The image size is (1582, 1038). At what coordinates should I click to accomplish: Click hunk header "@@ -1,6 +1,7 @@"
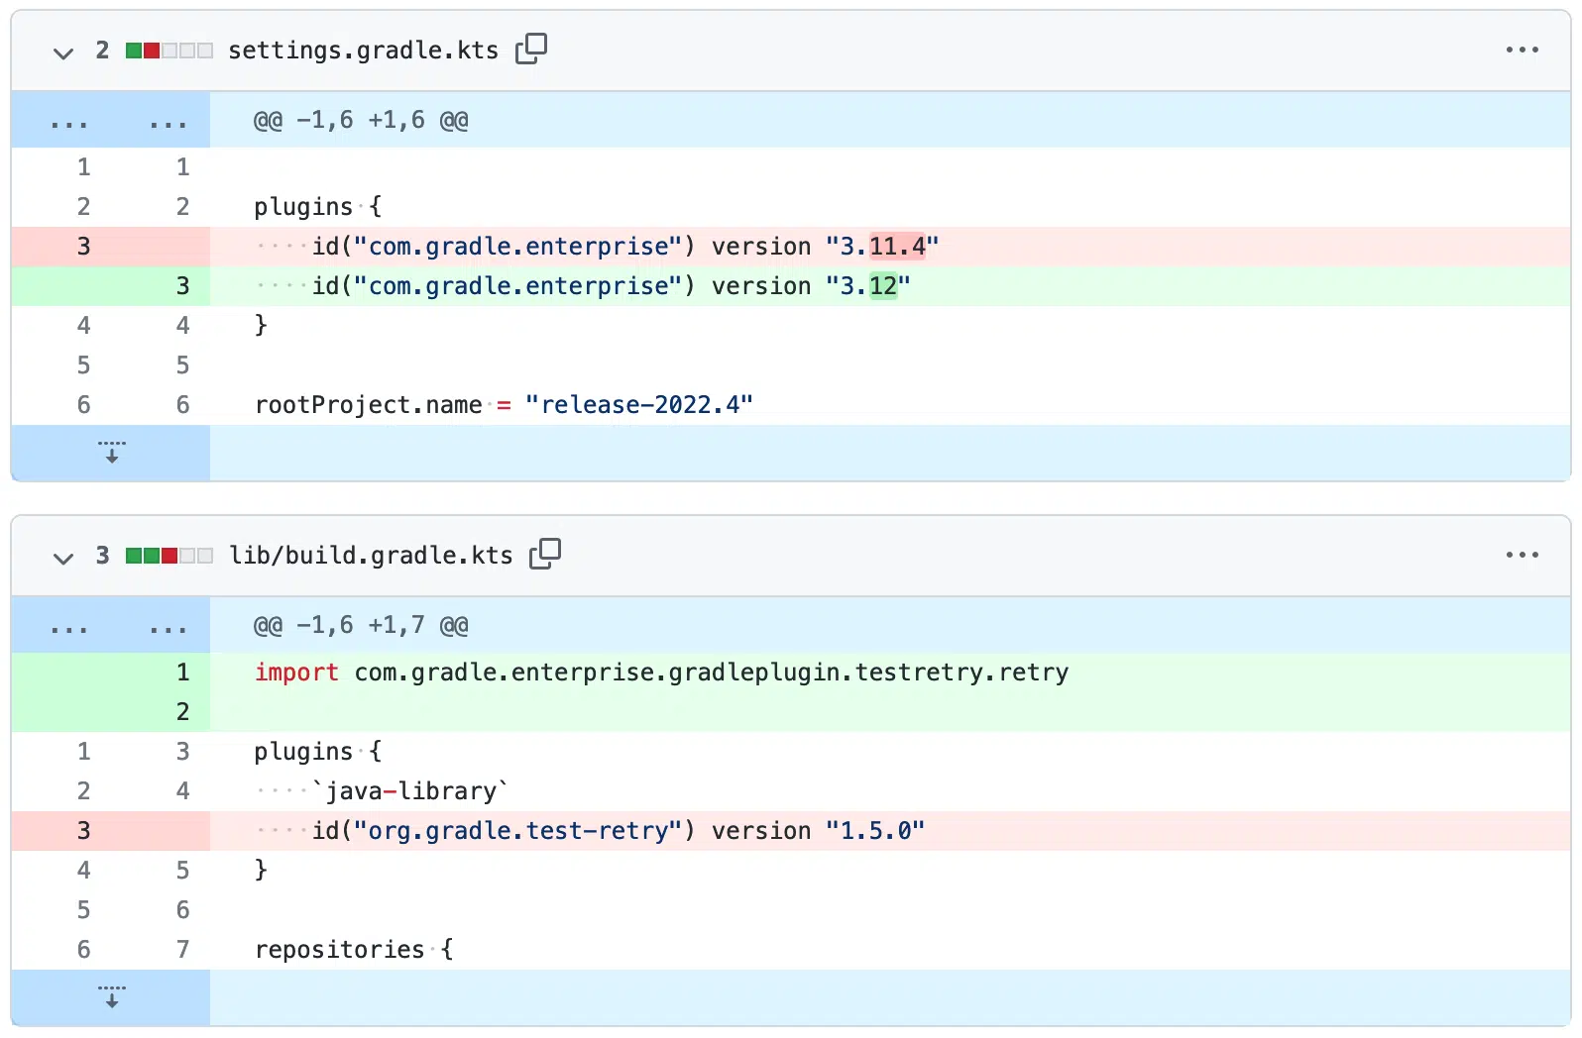tap(361, 626)
